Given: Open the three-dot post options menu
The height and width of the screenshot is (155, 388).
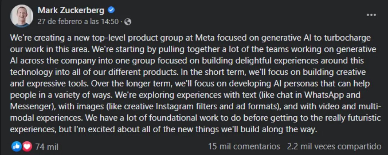Looking at the screenshot, I should pos(371,15).
